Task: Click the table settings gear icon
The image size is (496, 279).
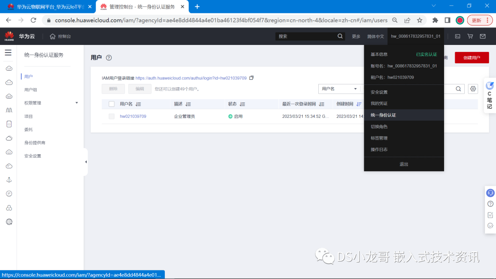Action: tap(473, 89)
